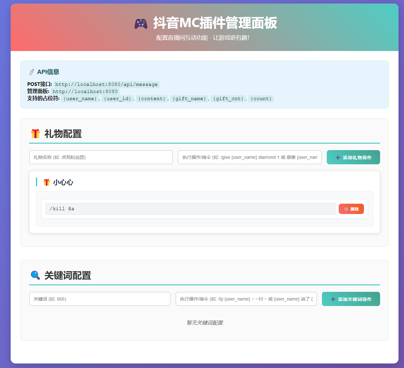
Task: Click the 支持的占位符 label
Action: [43, 98]
